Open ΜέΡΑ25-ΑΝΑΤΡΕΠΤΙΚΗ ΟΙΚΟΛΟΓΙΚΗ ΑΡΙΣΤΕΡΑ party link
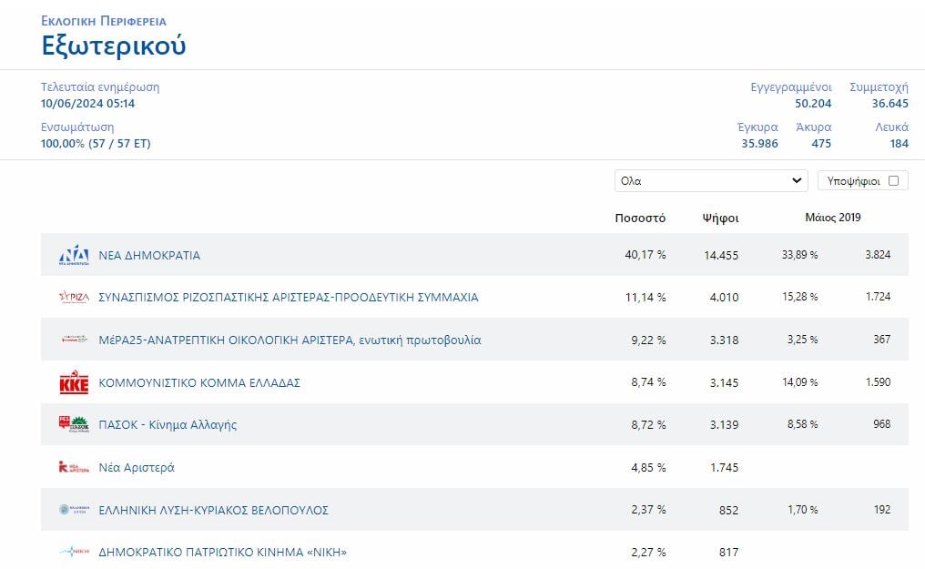925x569 pixels. 290,340
